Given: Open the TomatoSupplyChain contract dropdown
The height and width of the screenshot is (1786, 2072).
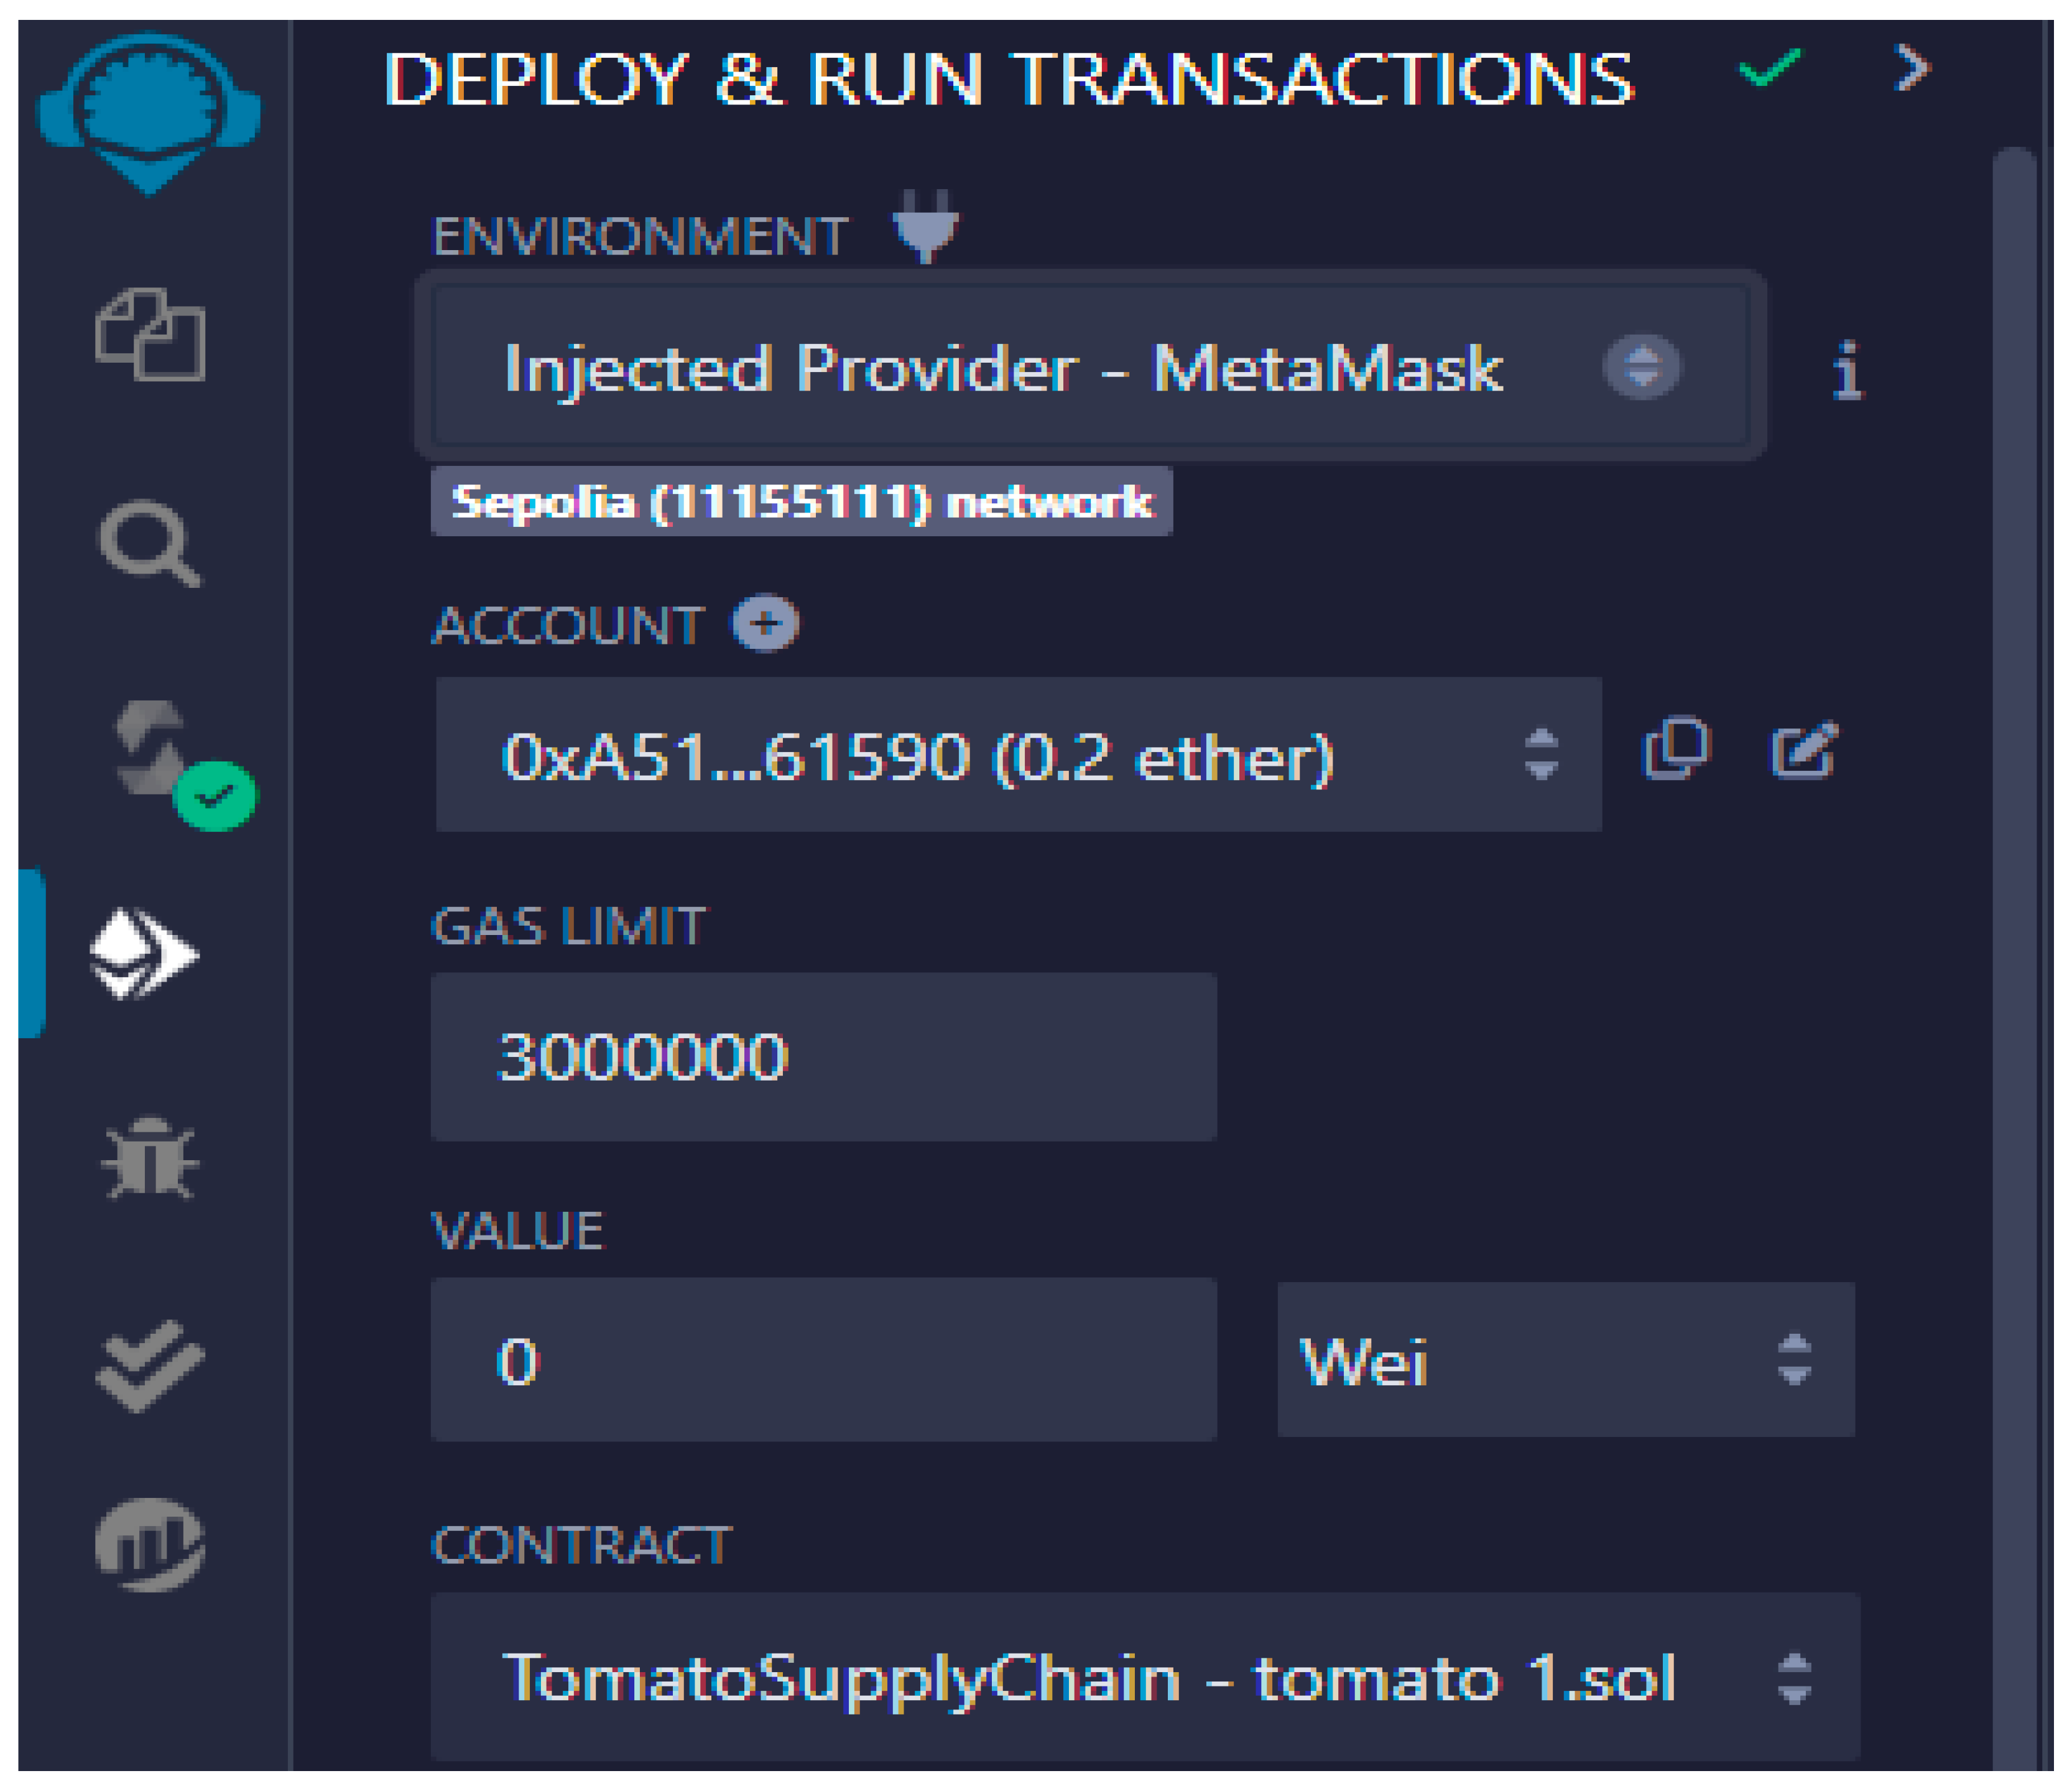Looking at the screenshot, I should pyautogui.click(x=1145, y=1678).
